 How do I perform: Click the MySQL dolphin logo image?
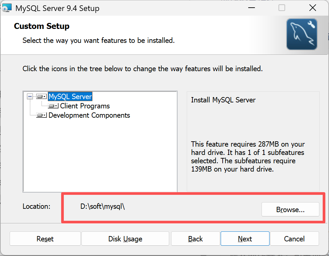[302, 34]
